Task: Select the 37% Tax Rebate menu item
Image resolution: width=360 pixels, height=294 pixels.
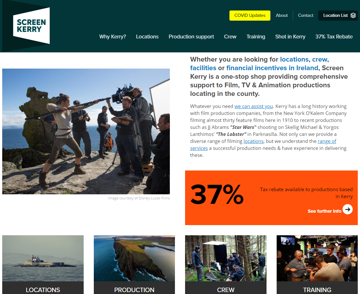Action: [x=334, y=37]
